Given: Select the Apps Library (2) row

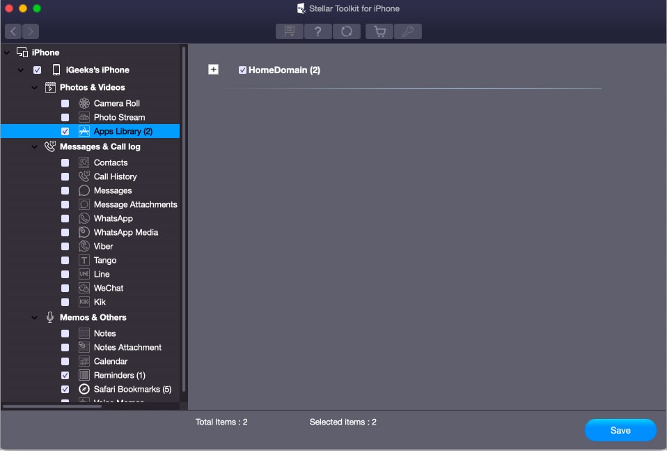Looking at the screenshot, I should coord(91,131).
